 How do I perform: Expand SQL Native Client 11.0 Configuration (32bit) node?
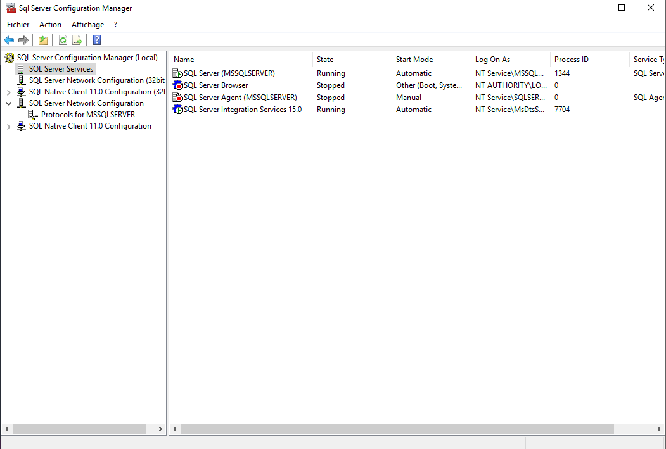click(x=8, y=92)
